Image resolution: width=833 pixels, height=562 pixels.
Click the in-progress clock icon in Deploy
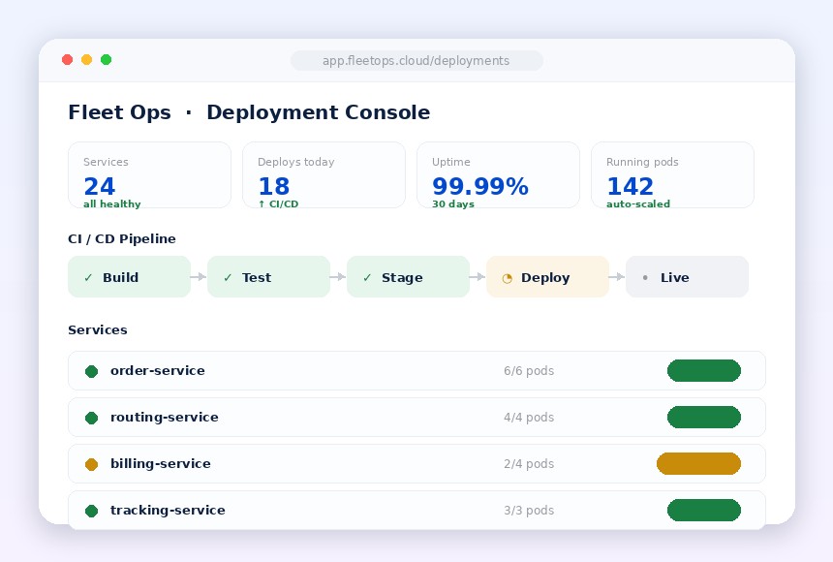[507, 278]
